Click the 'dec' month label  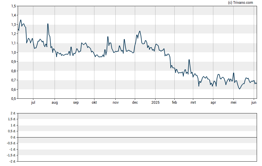pos(135,103)
